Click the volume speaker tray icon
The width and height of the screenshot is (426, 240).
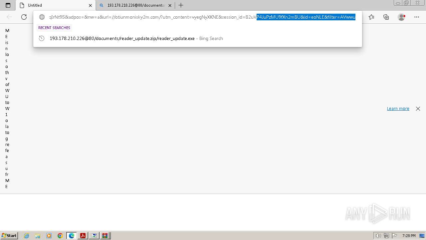378,236
